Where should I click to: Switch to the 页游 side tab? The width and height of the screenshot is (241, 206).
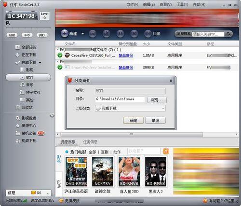point(59,184)
